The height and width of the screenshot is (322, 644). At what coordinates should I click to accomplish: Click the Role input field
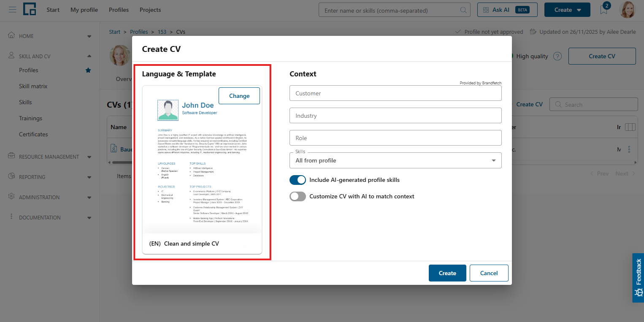pyautogui.click(x=395, y=138)
